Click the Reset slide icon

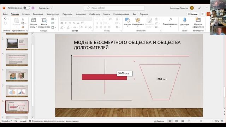(53, 23)
